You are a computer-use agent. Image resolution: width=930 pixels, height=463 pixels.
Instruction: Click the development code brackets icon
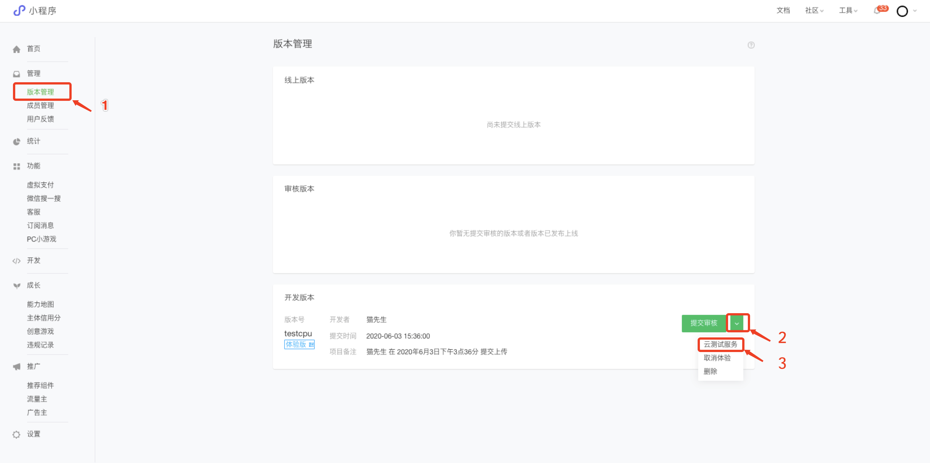point(17,261)
